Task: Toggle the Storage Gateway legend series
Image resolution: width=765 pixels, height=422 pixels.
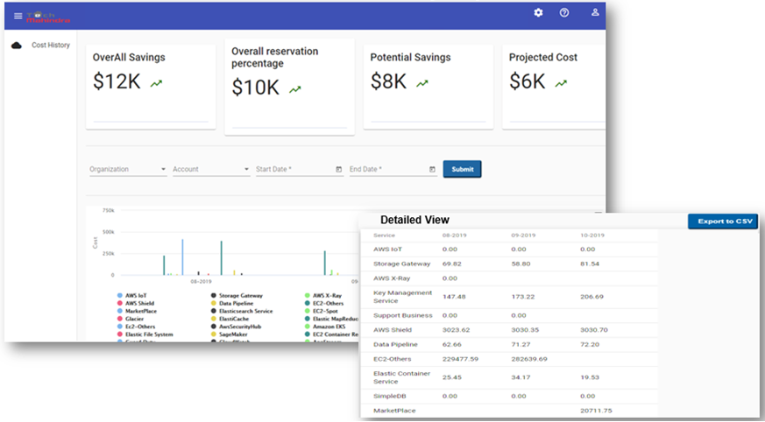Action: click(x=240, y=296)
